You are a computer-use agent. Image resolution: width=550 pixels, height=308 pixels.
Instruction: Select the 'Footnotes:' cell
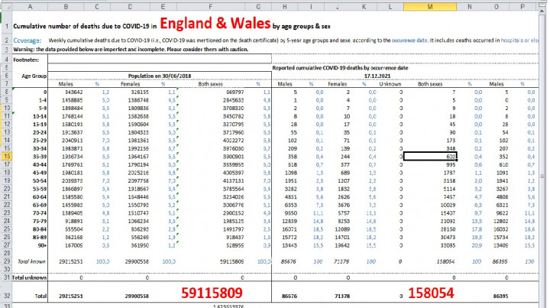[x=30, y=60]
